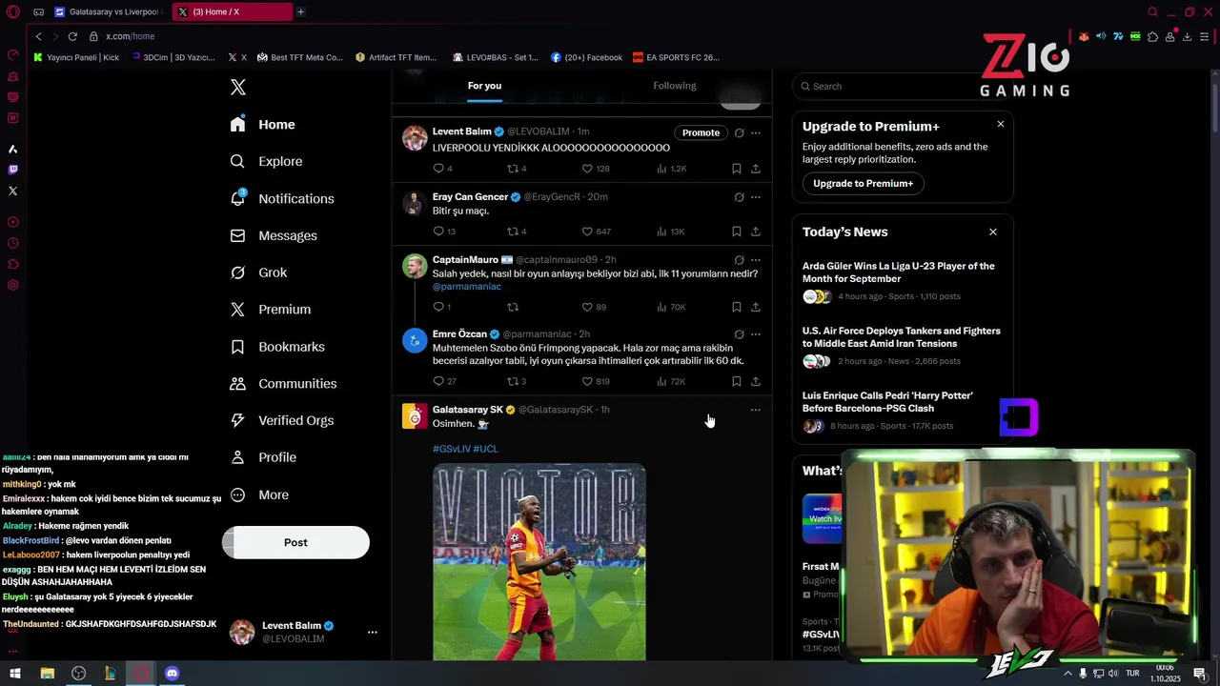
Task: Switch to the For you tab
Action: click(484, 86)
